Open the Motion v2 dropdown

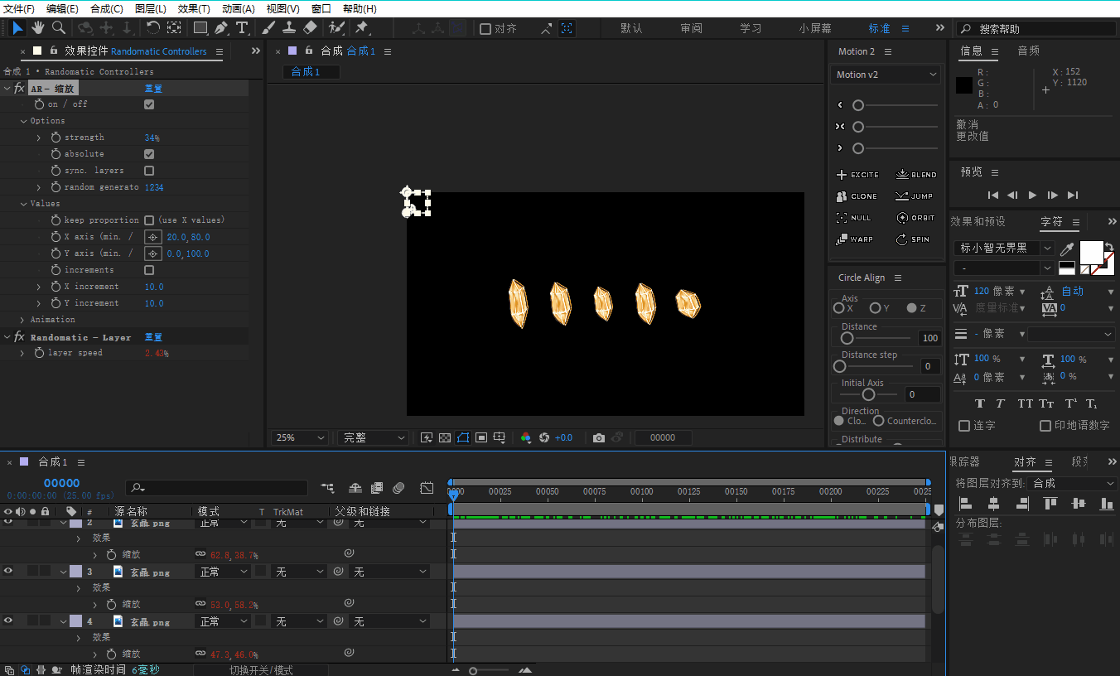[886, 75]
